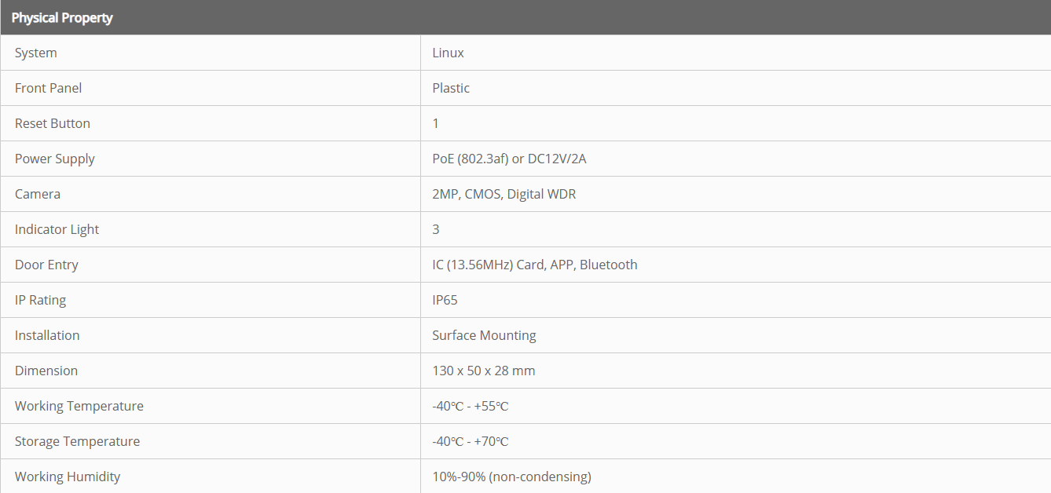Select the Working Temperature label
Viewport: 1051px width, 493px height.
(x=79, y=406)
